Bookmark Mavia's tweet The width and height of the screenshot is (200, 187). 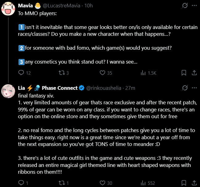[184, 73]
